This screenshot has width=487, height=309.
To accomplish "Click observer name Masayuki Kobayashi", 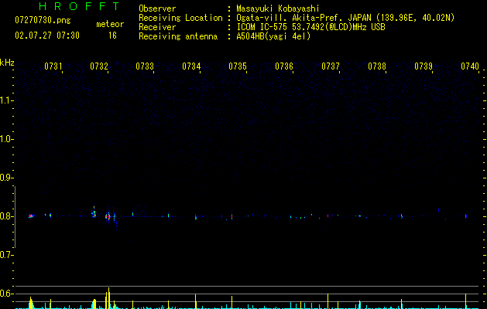I will pyautogui.click(x=278, y=8).
